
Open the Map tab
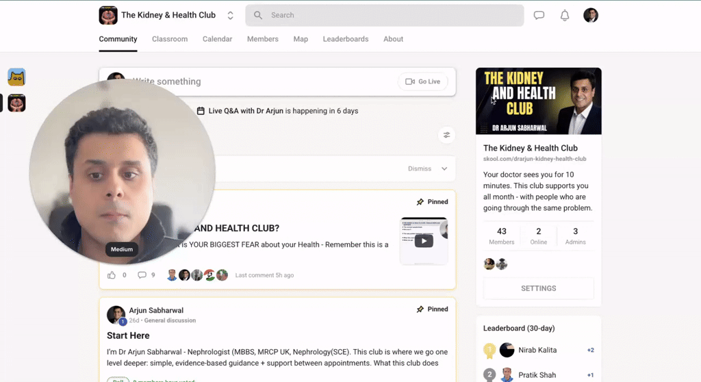point(301,39)
